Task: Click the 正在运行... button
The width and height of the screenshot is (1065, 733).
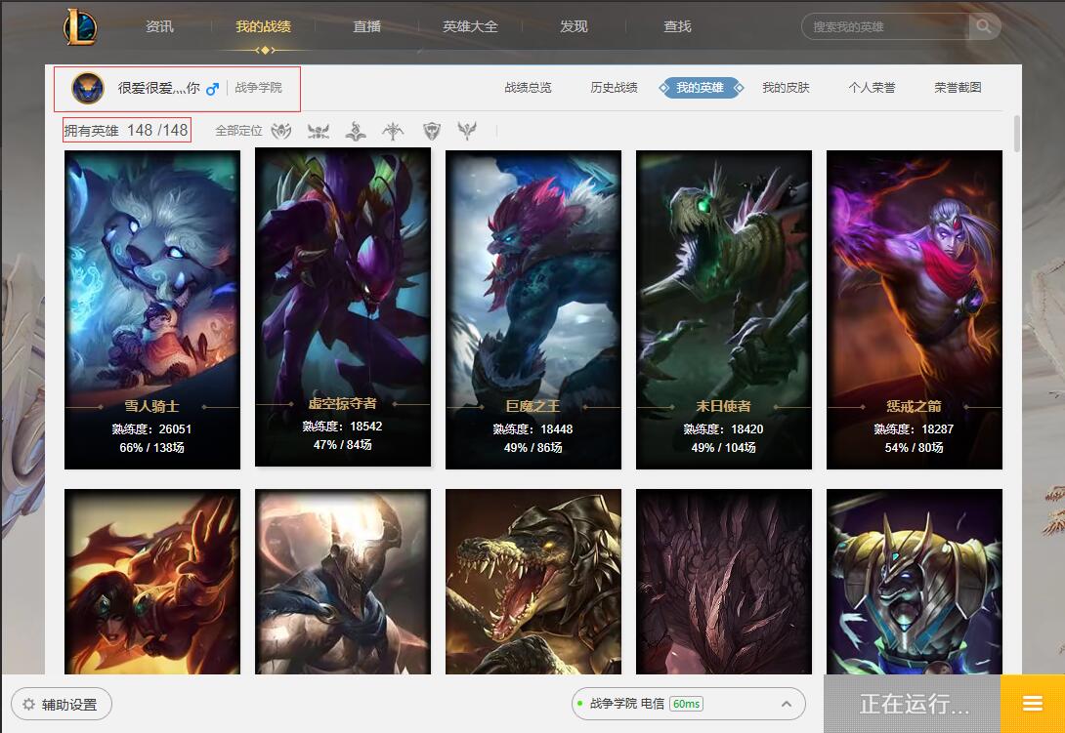Action: point(913,704)
